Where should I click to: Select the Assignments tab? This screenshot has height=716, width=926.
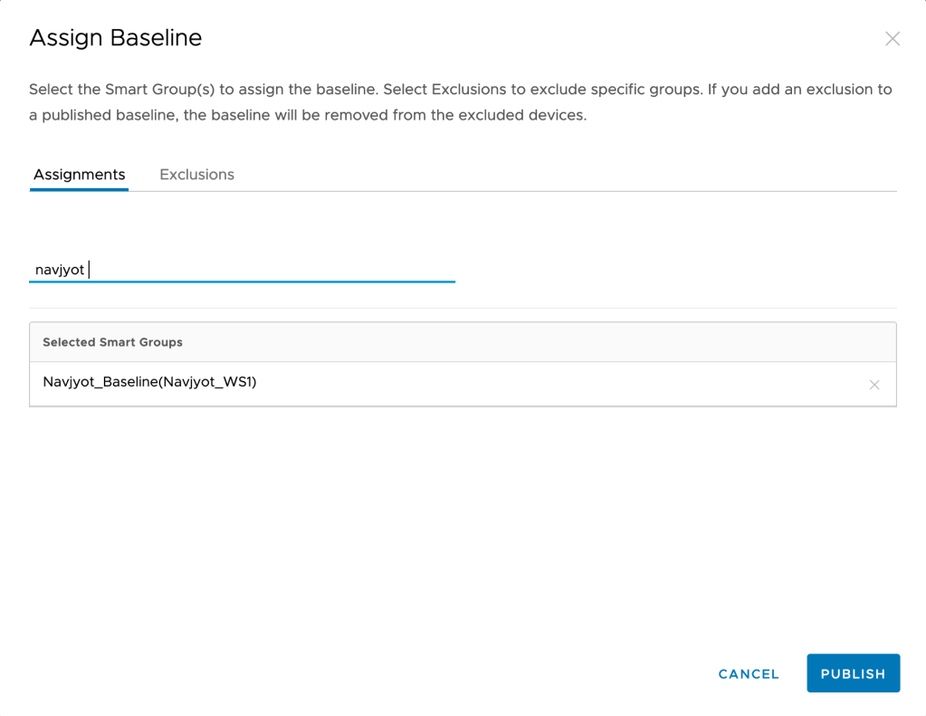(79, 175)
